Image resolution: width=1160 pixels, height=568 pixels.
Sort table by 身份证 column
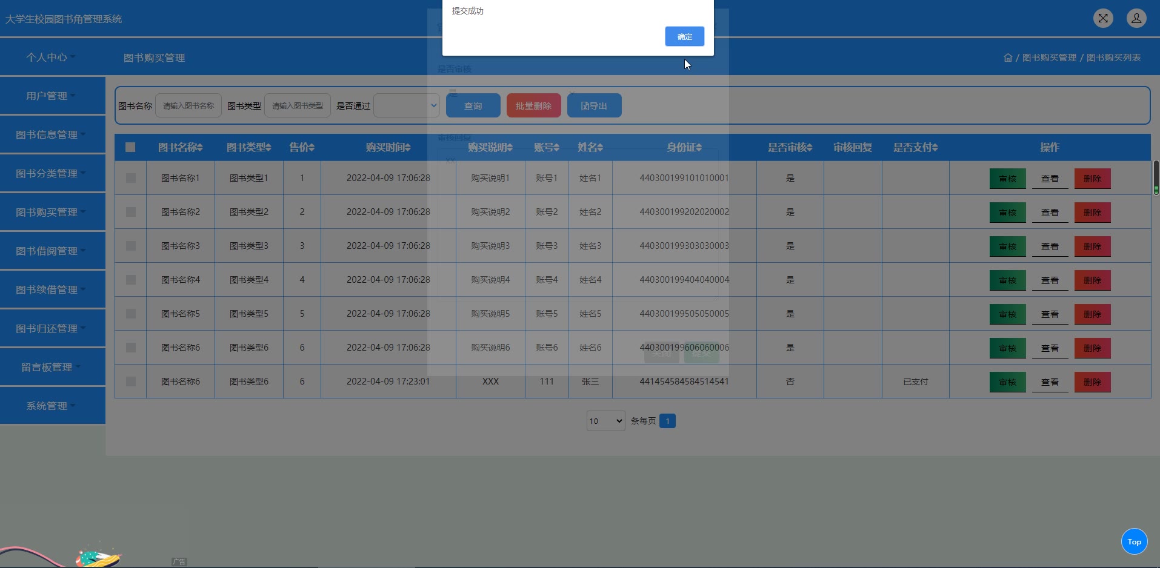click(684, 147)
